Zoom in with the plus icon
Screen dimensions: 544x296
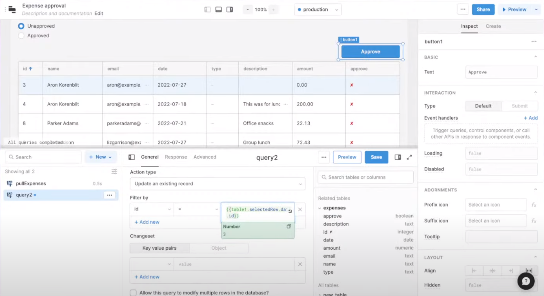273,10
